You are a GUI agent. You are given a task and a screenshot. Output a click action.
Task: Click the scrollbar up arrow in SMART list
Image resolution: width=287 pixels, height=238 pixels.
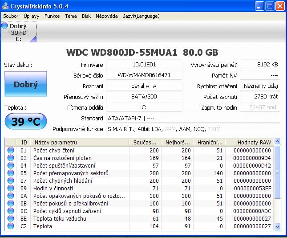[x=278, y=142]
